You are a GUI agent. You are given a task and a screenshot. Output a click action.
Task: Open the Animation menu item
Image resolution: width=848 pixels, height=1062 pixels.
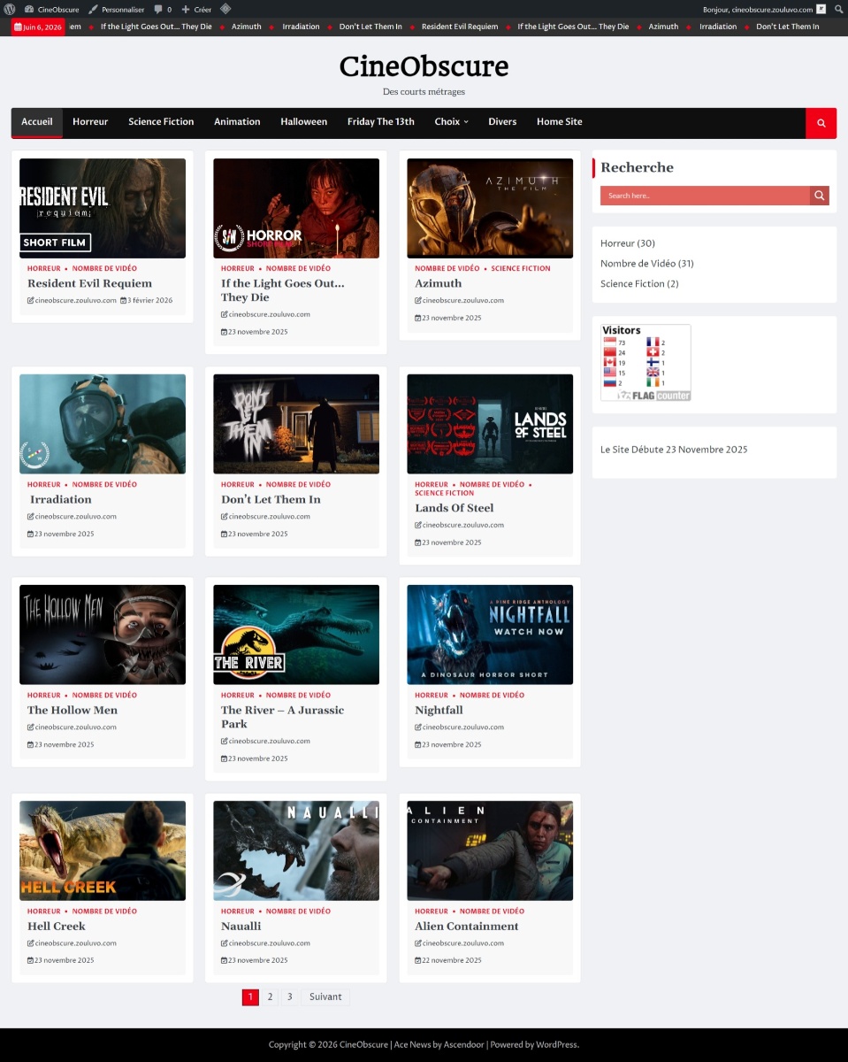tap(237, 122)
